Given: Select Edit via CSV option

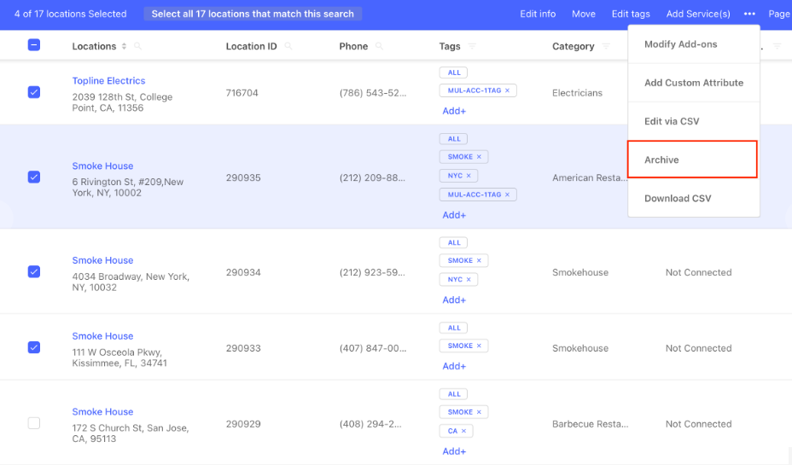Looking at the screenshot, I should (694, 121).
